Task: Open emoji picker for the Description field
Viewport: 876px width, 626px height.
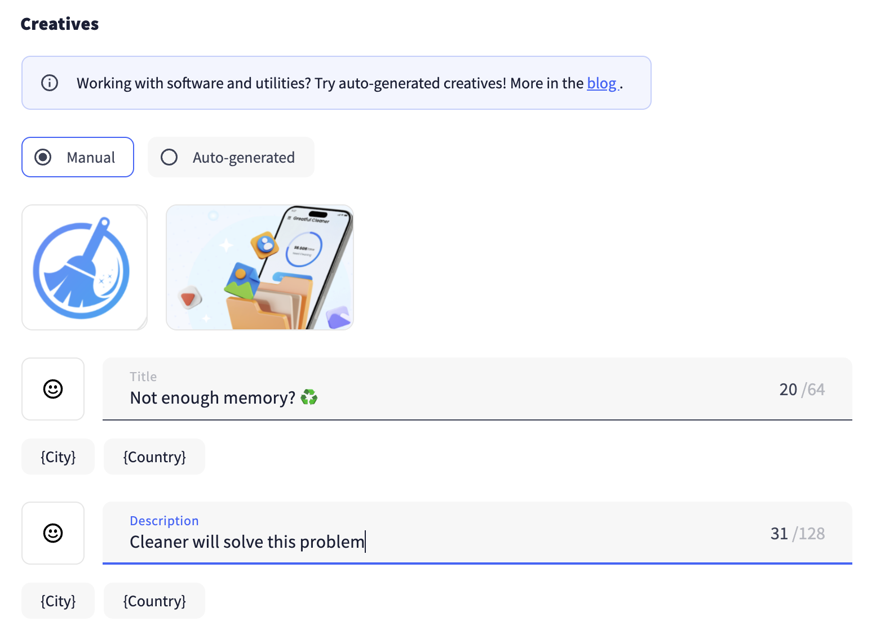Action: 53,533
